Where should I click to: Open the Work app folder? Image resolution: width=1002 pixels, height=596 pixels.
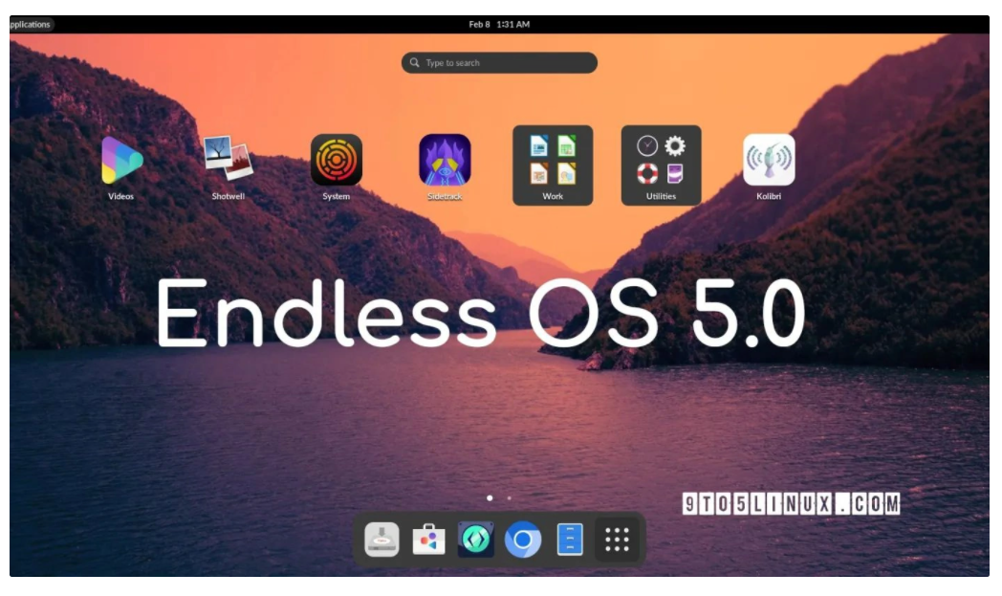pos(553,165)
